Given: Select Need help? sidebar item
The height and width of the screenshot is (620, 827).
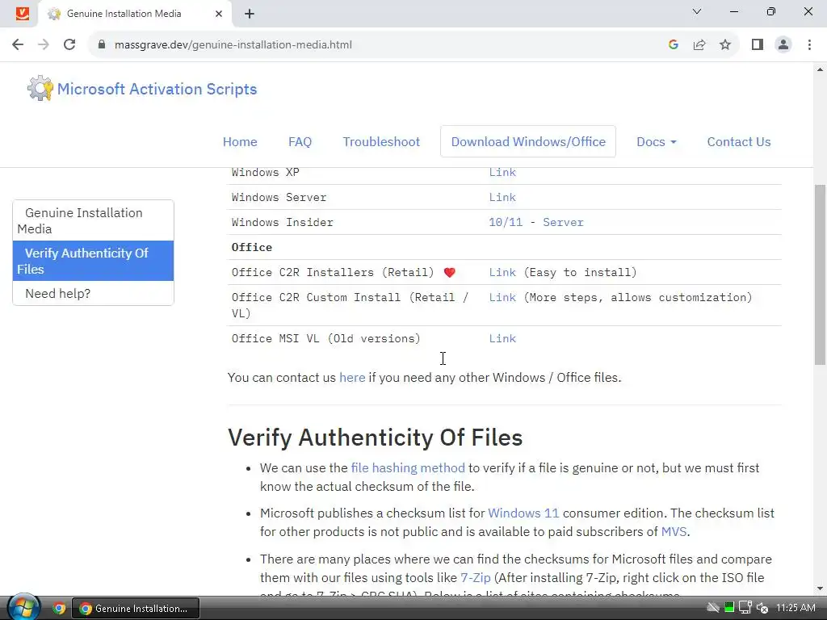Looking at the screenshot, I should [94, 293].
